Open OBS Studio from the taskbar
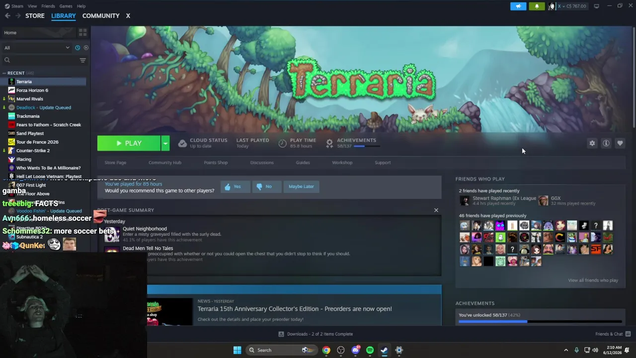 [x=341, y=350]
